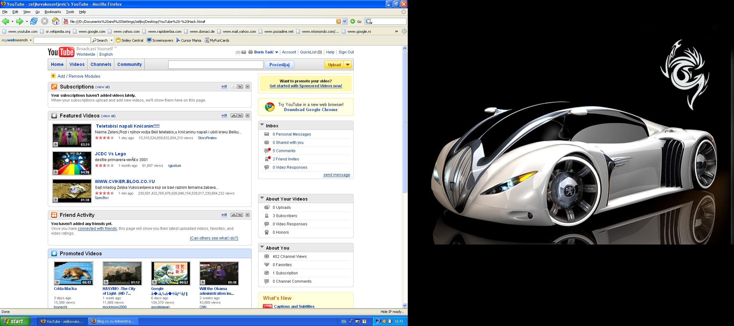Click the YouTube logo

61,52
